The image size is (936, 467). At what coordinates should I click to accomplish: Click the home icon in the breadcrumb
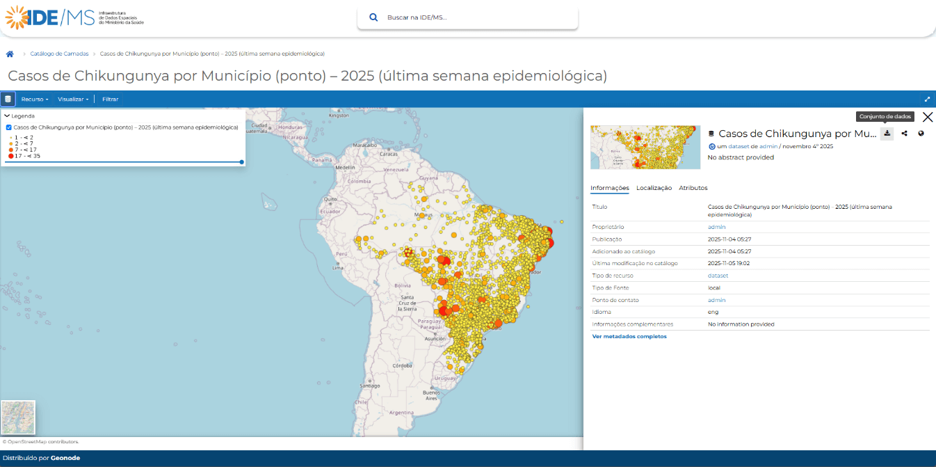tap(10, 53)
